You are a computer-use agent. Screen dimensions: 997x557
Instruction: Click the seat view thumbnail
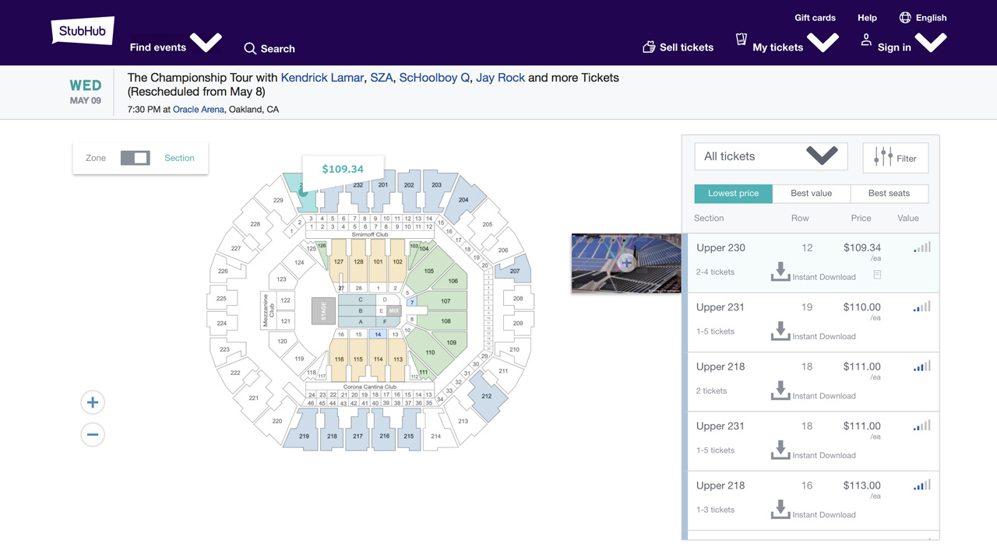point(626,263)
